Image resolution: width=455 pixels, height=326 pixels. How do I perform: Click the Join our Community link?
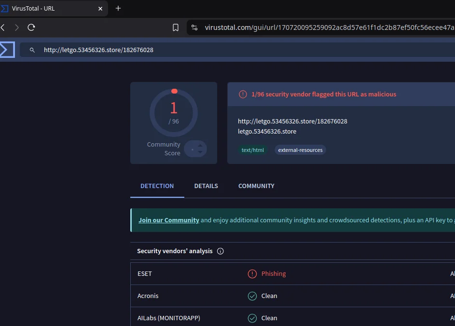tap(168, 220)
